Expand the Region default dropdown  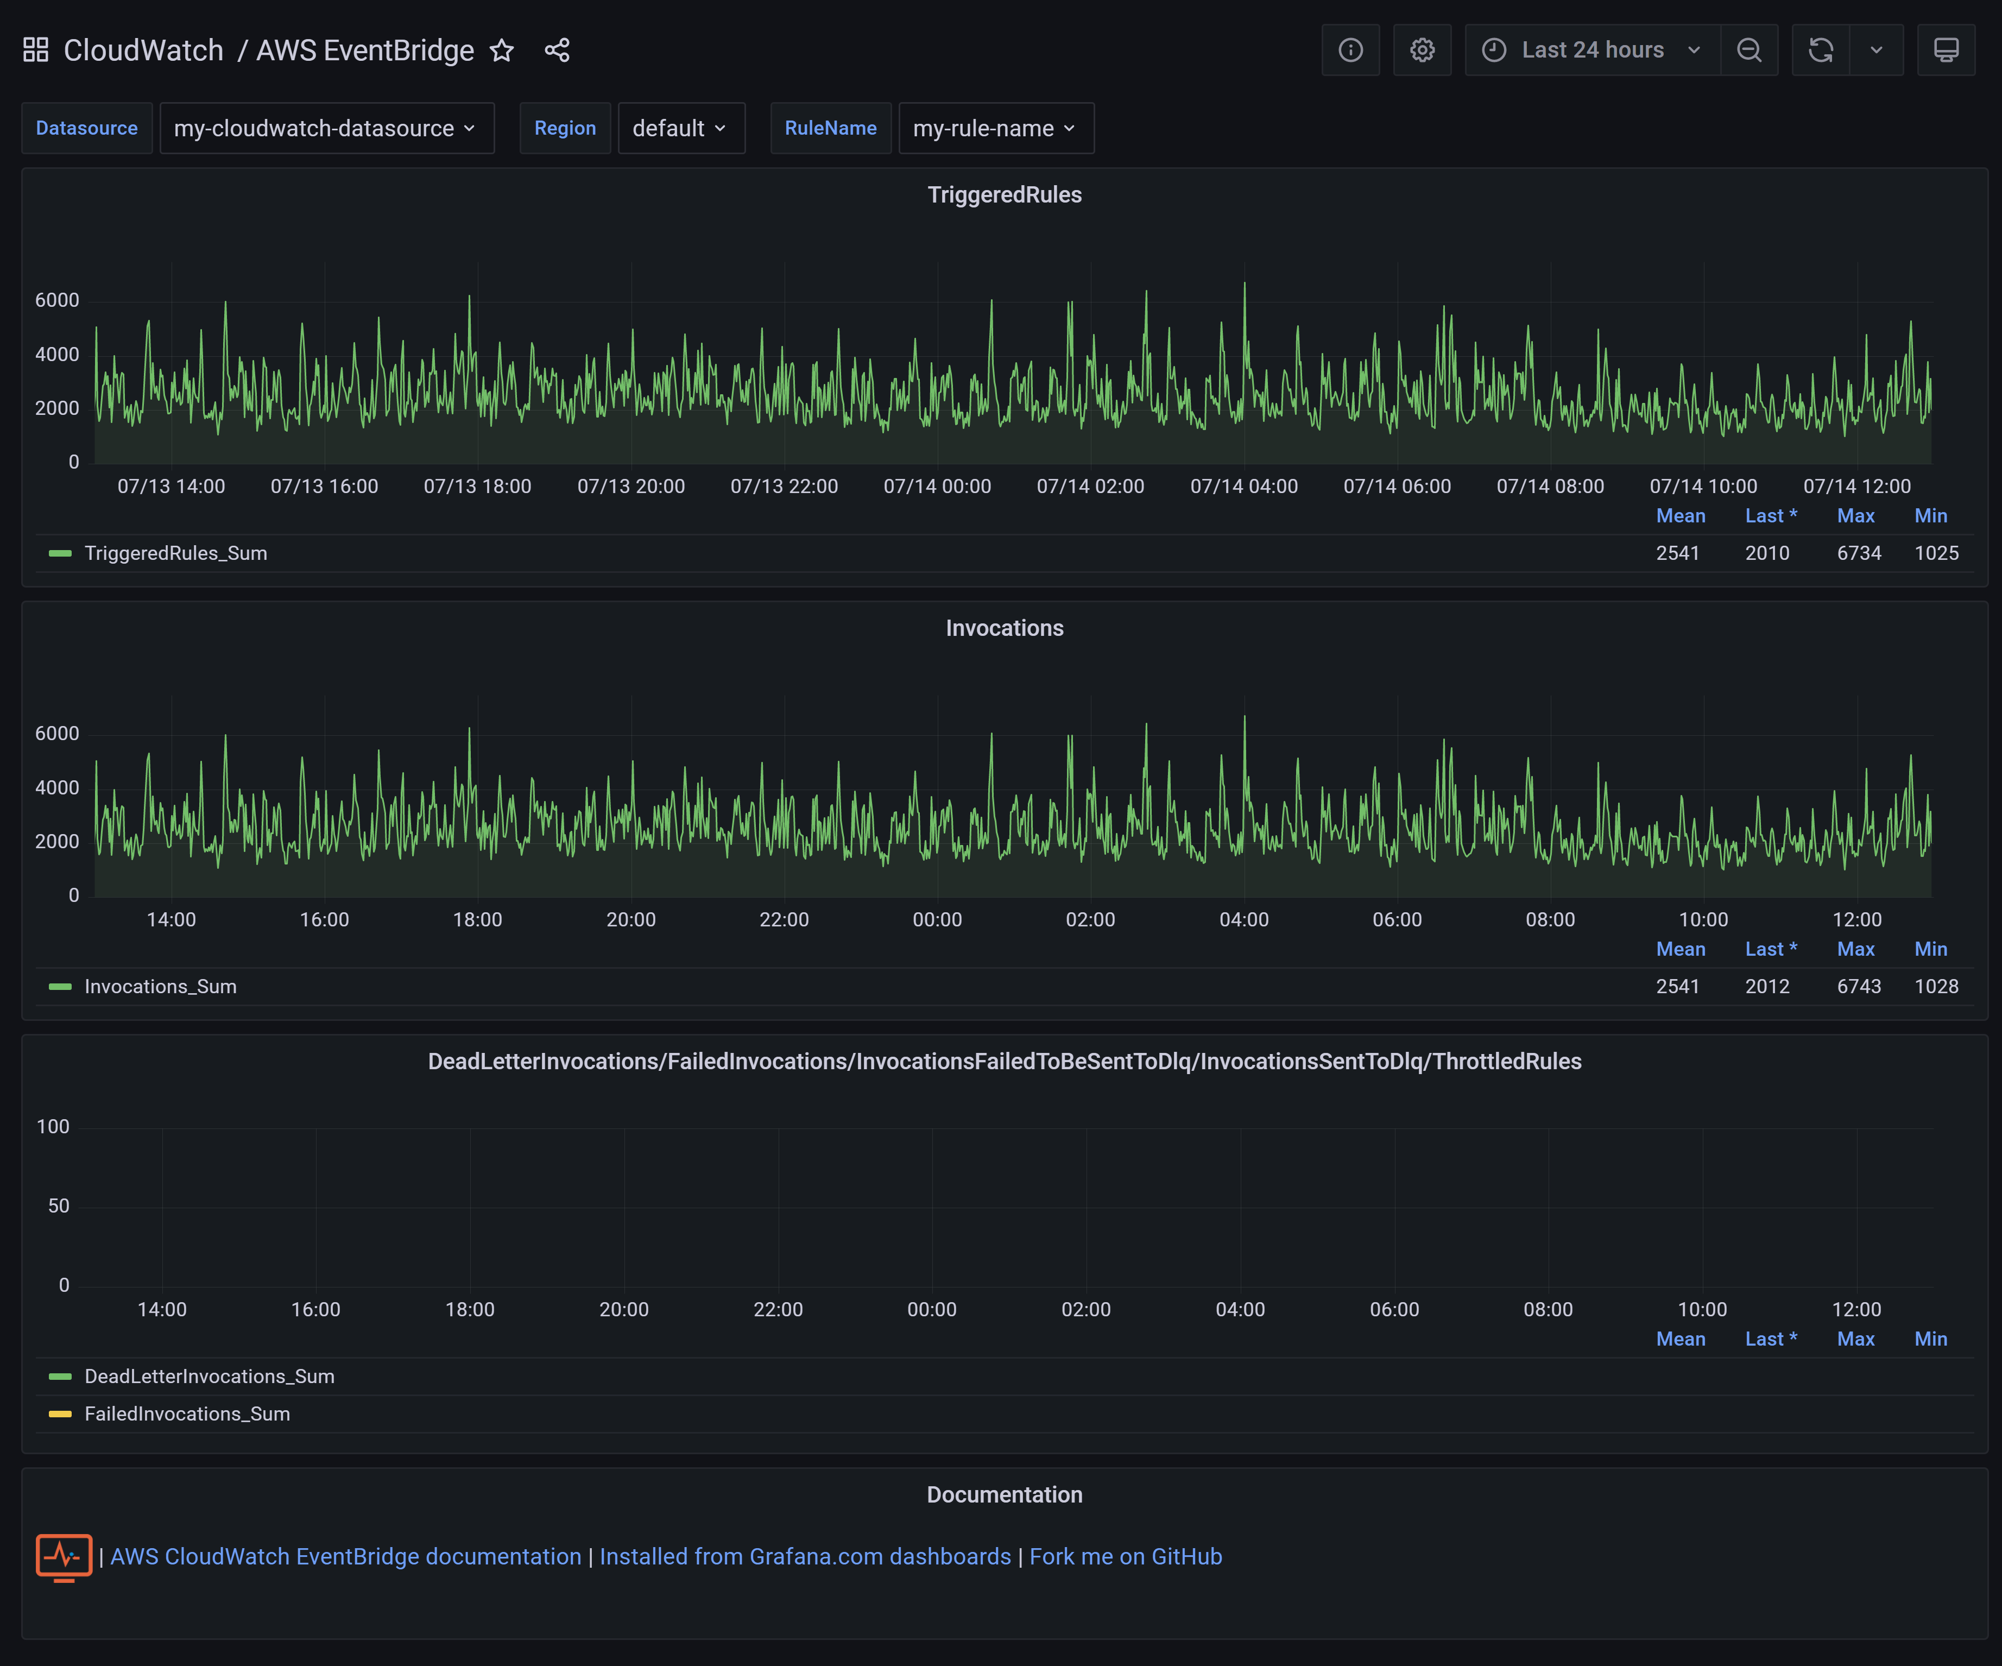click(x=681, y=128)
